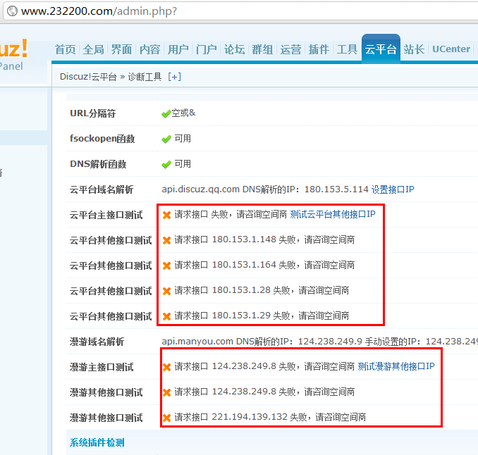478x455 pixels.
Task: Click the 设置接口IP link
Action: click(x=393, y=189)
